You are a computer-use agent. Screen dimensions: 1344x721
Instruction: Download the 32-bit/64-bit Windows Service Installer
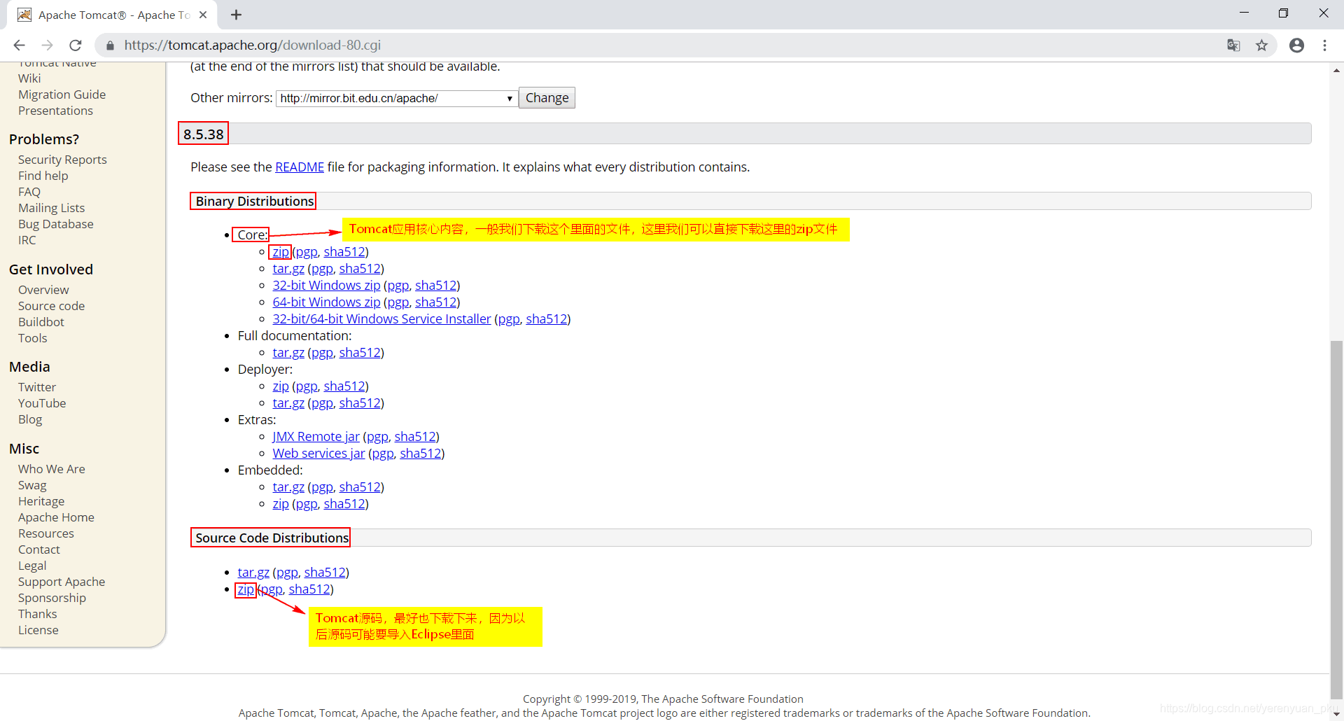[x=381, y=319]
